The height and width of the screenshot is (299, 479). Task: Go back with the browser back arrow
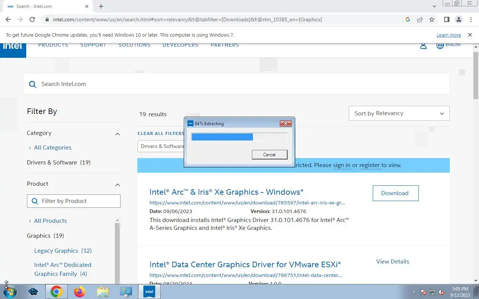point(8,19)
